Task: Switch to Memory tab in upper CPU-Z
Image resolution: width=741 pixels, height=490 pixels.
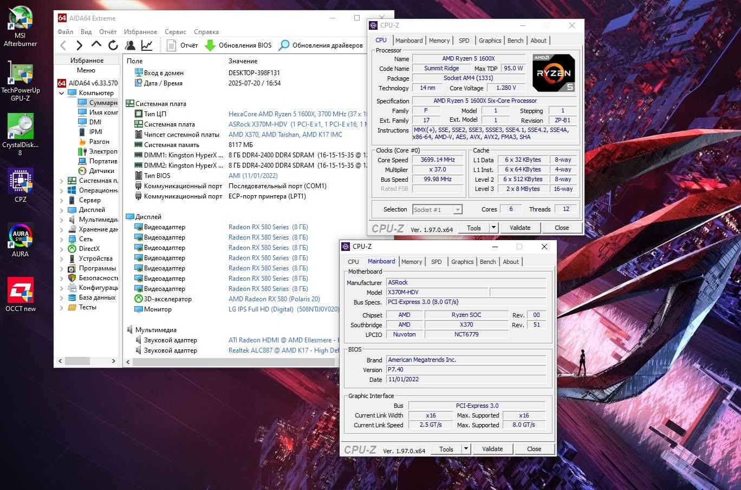Action: [x=439, y=41]
